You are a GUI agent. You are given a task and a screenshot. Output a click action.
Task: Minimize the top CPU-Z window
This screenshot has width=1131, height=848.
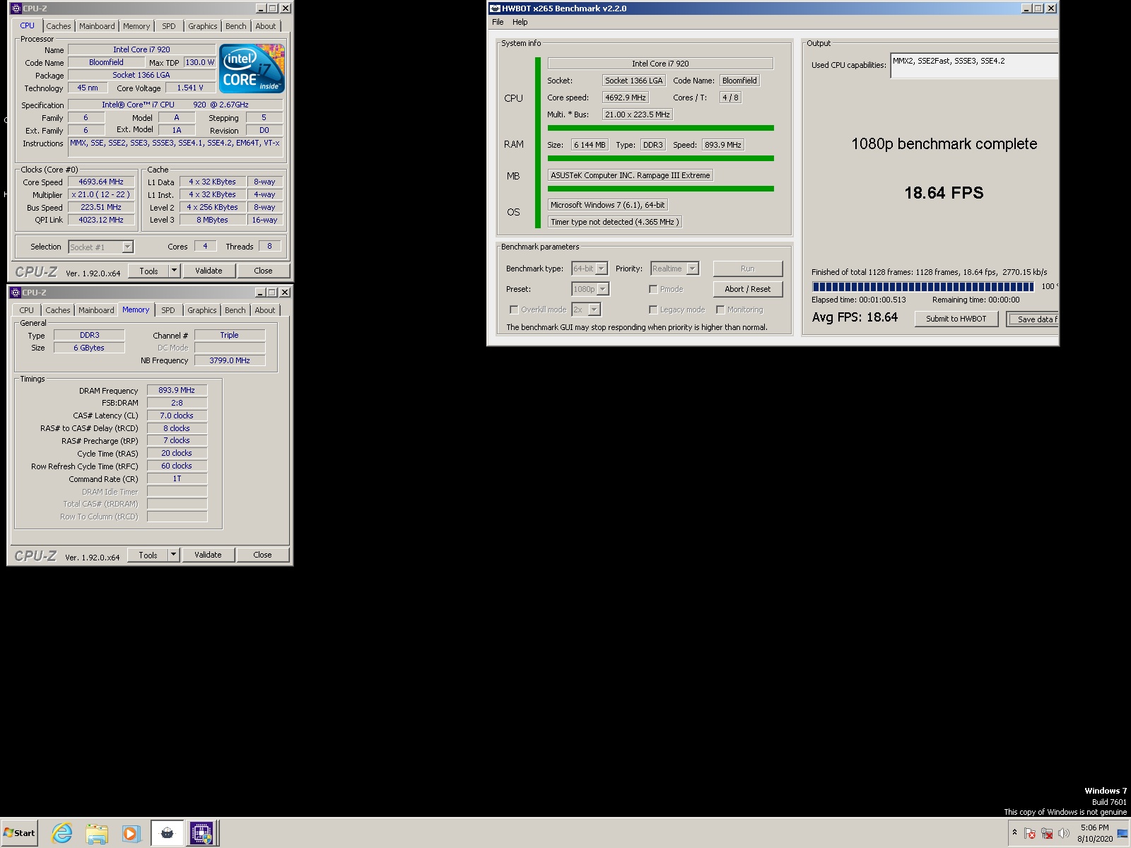coord(260,8)
